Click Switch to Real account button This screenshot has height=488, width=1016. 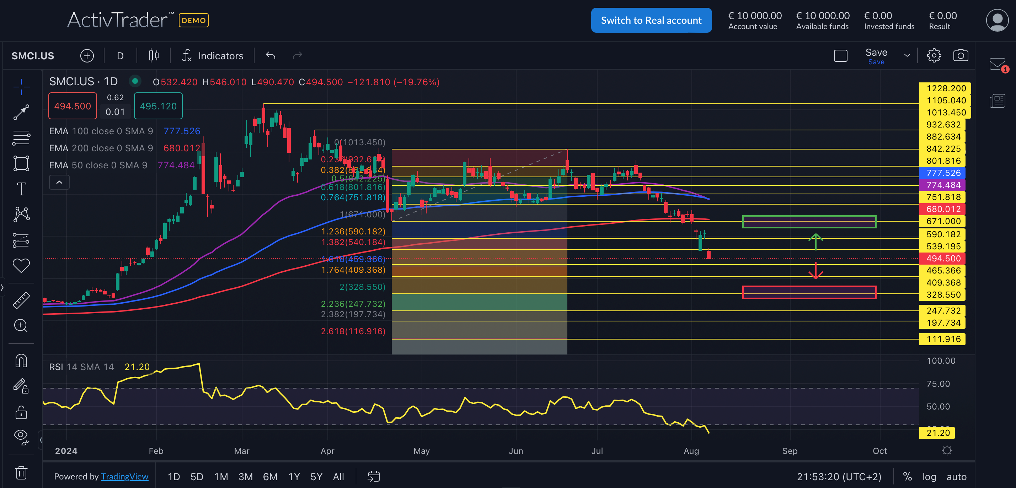pyautogui.click(x=651, y=21)
